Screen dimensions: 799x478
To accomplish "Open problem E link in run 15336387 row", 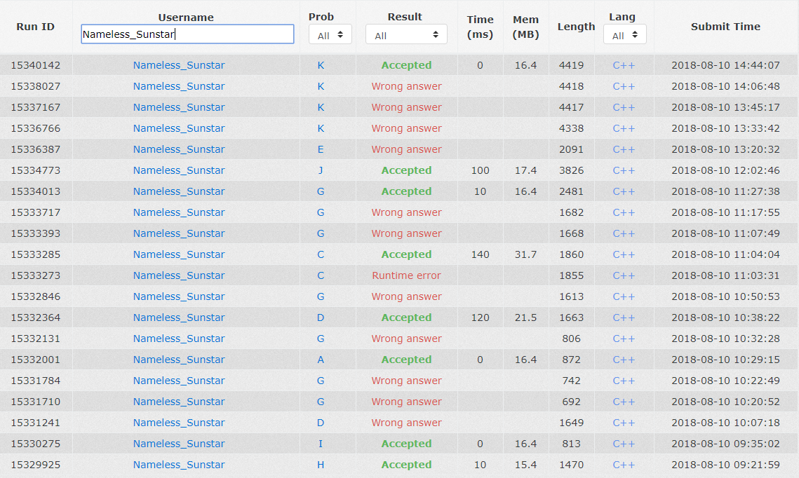I will pyautogui.click(x=321, y=149).
